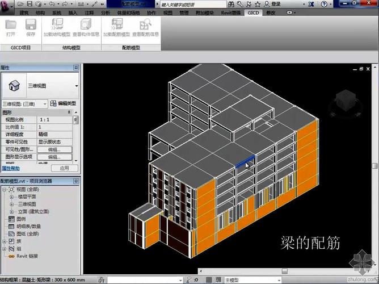Viewport: 379px width, 284px height.
Task: Open the 三维视图: (三维) instance dropdown
Action: 45,103
